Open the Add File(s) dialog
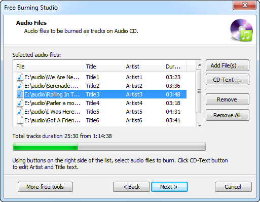Image resolution: width=260 pixels, height=202 pixels. click(x=228, y=65)
